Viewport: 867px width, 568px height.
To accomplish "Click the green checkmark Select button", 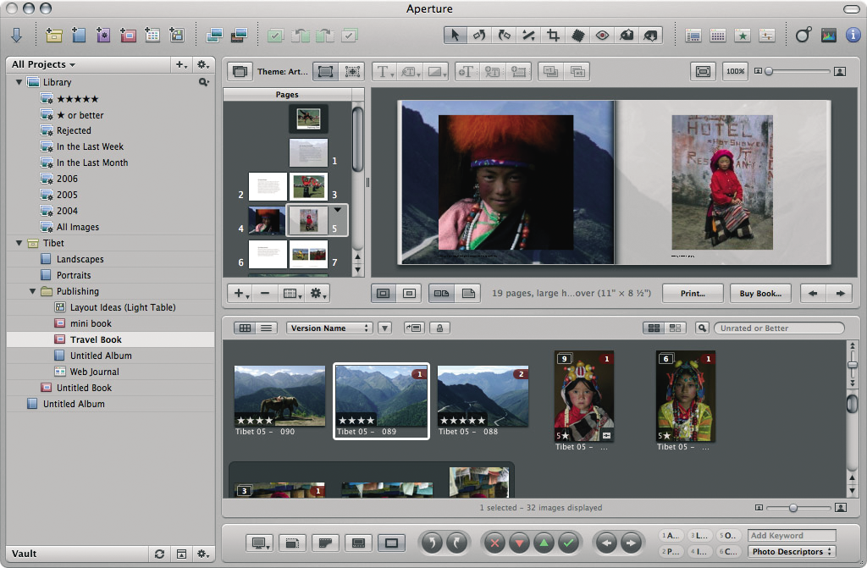I will point(568,543).
